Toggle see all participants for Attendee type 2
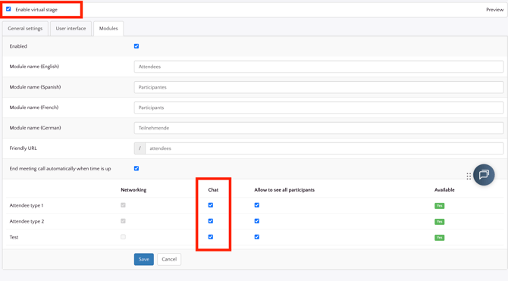508x281 pixels. pos(257,221)
